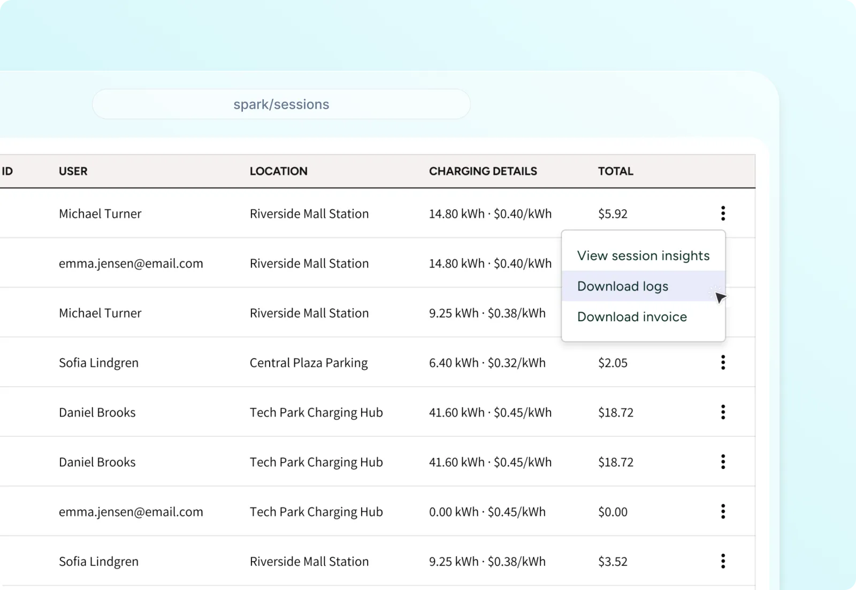Click emma.jensen@email.com in Tech Park row

(x=131, y=512)
